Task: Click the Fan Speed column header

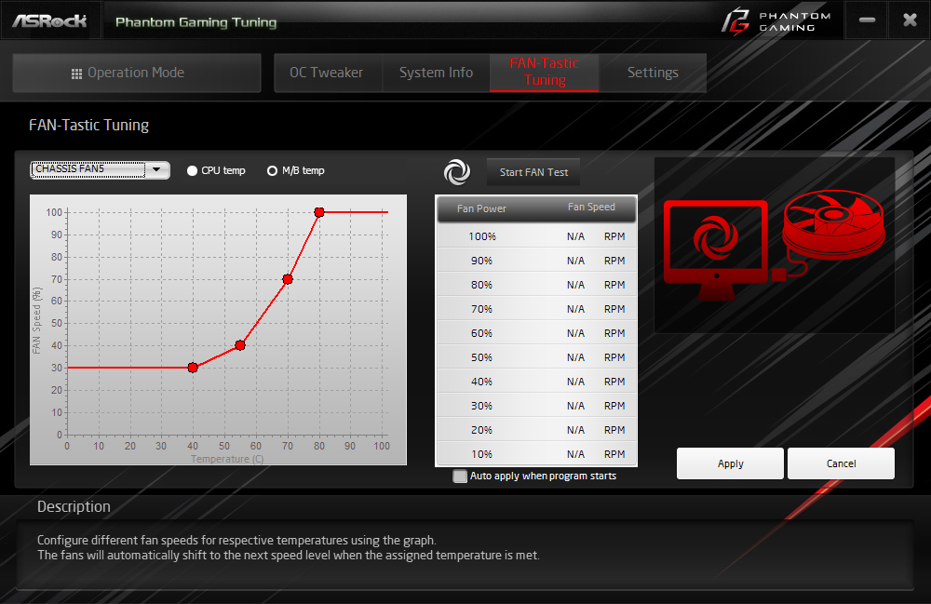Action: point(591,207)
